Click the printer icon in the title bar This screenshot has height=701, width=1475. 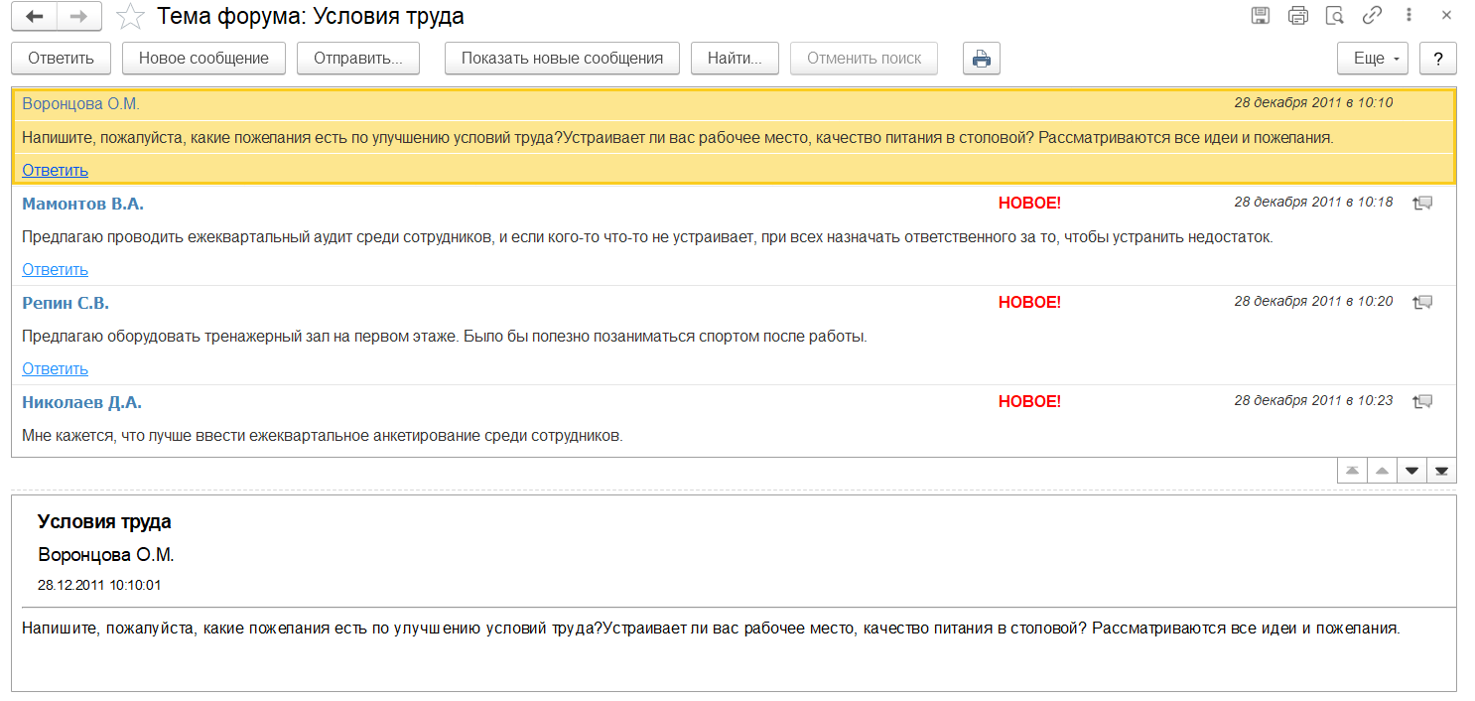1297,16
